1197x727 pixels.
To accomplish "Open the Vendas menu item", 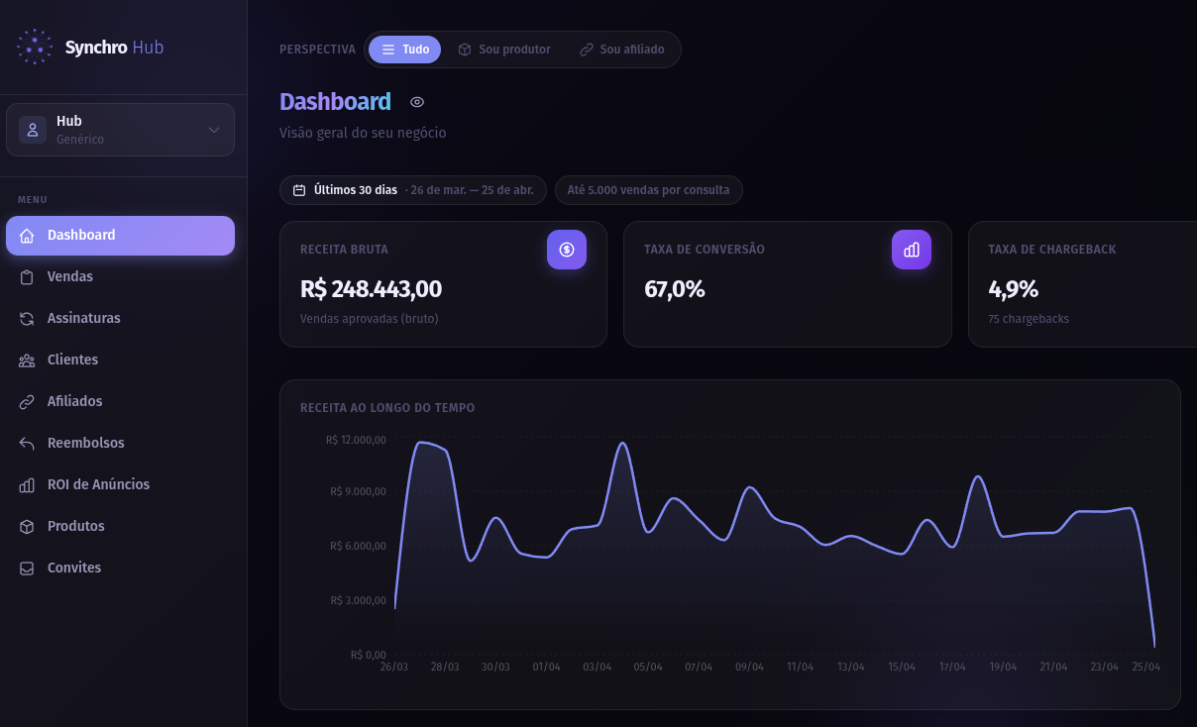I will pyautogui.click(x=120, y=277).
